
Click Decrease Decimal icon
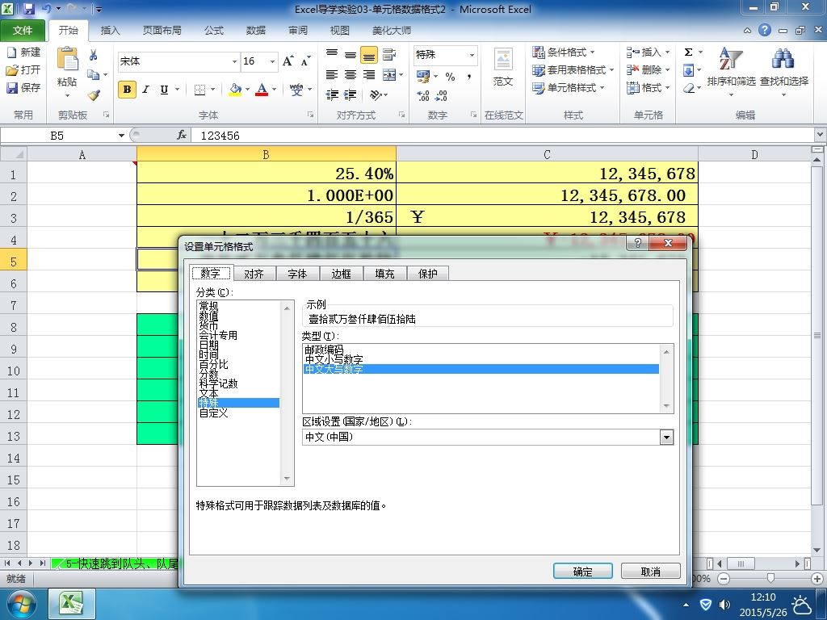(441, 95)
